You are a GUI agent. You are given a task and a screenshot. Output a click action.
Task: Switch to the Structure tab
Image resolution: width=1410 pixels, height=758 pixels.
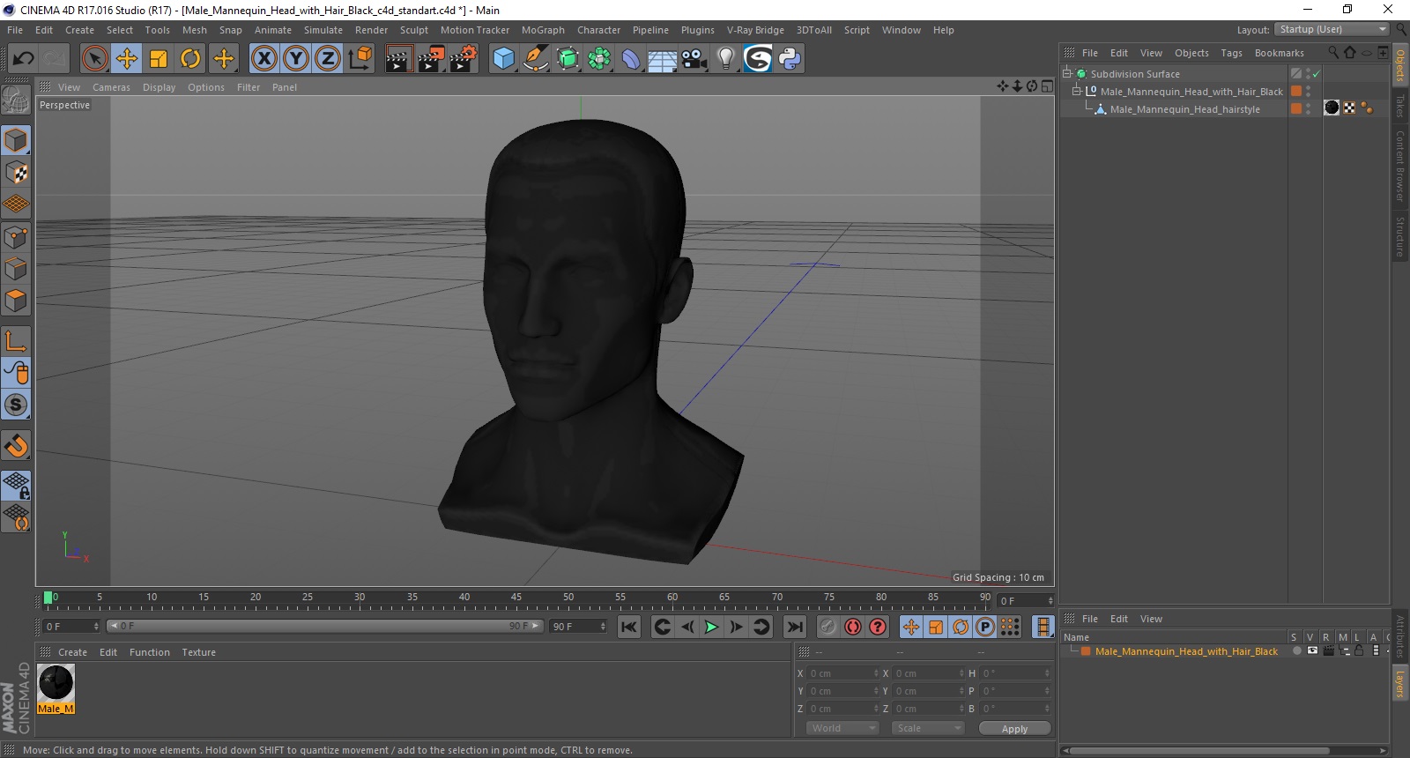(1399, 236)
